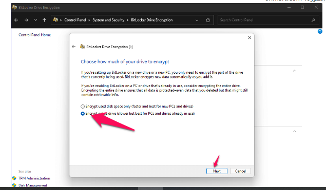Screen dimensions: 326x190
Task: Open Control Panel Home link
Action: coord(35,35)
